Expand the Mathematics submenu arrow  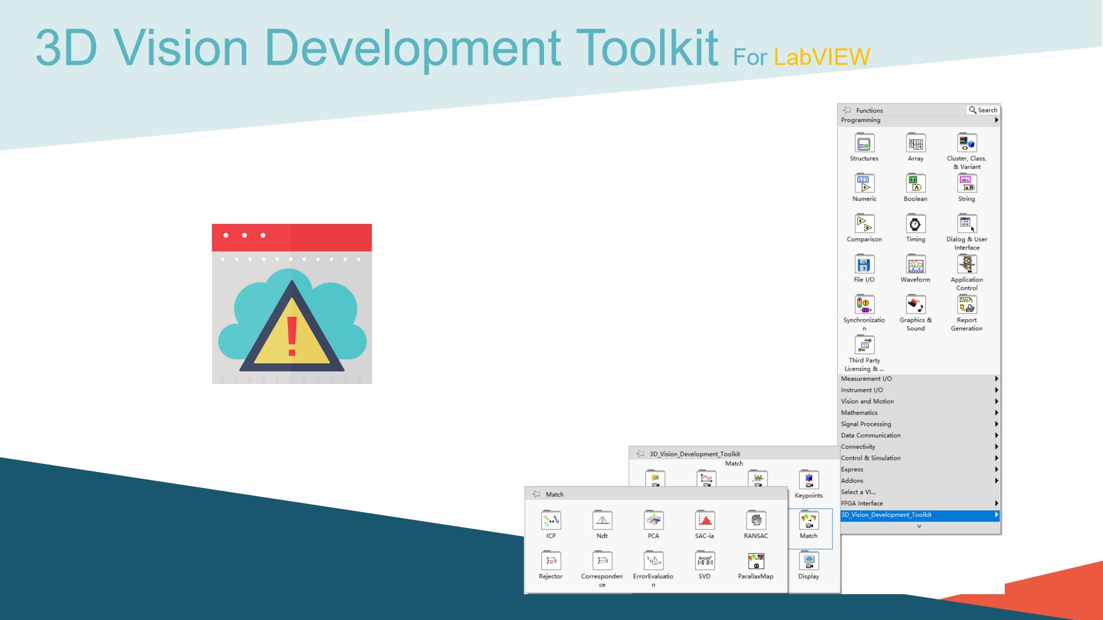click(x=996, y=412)
